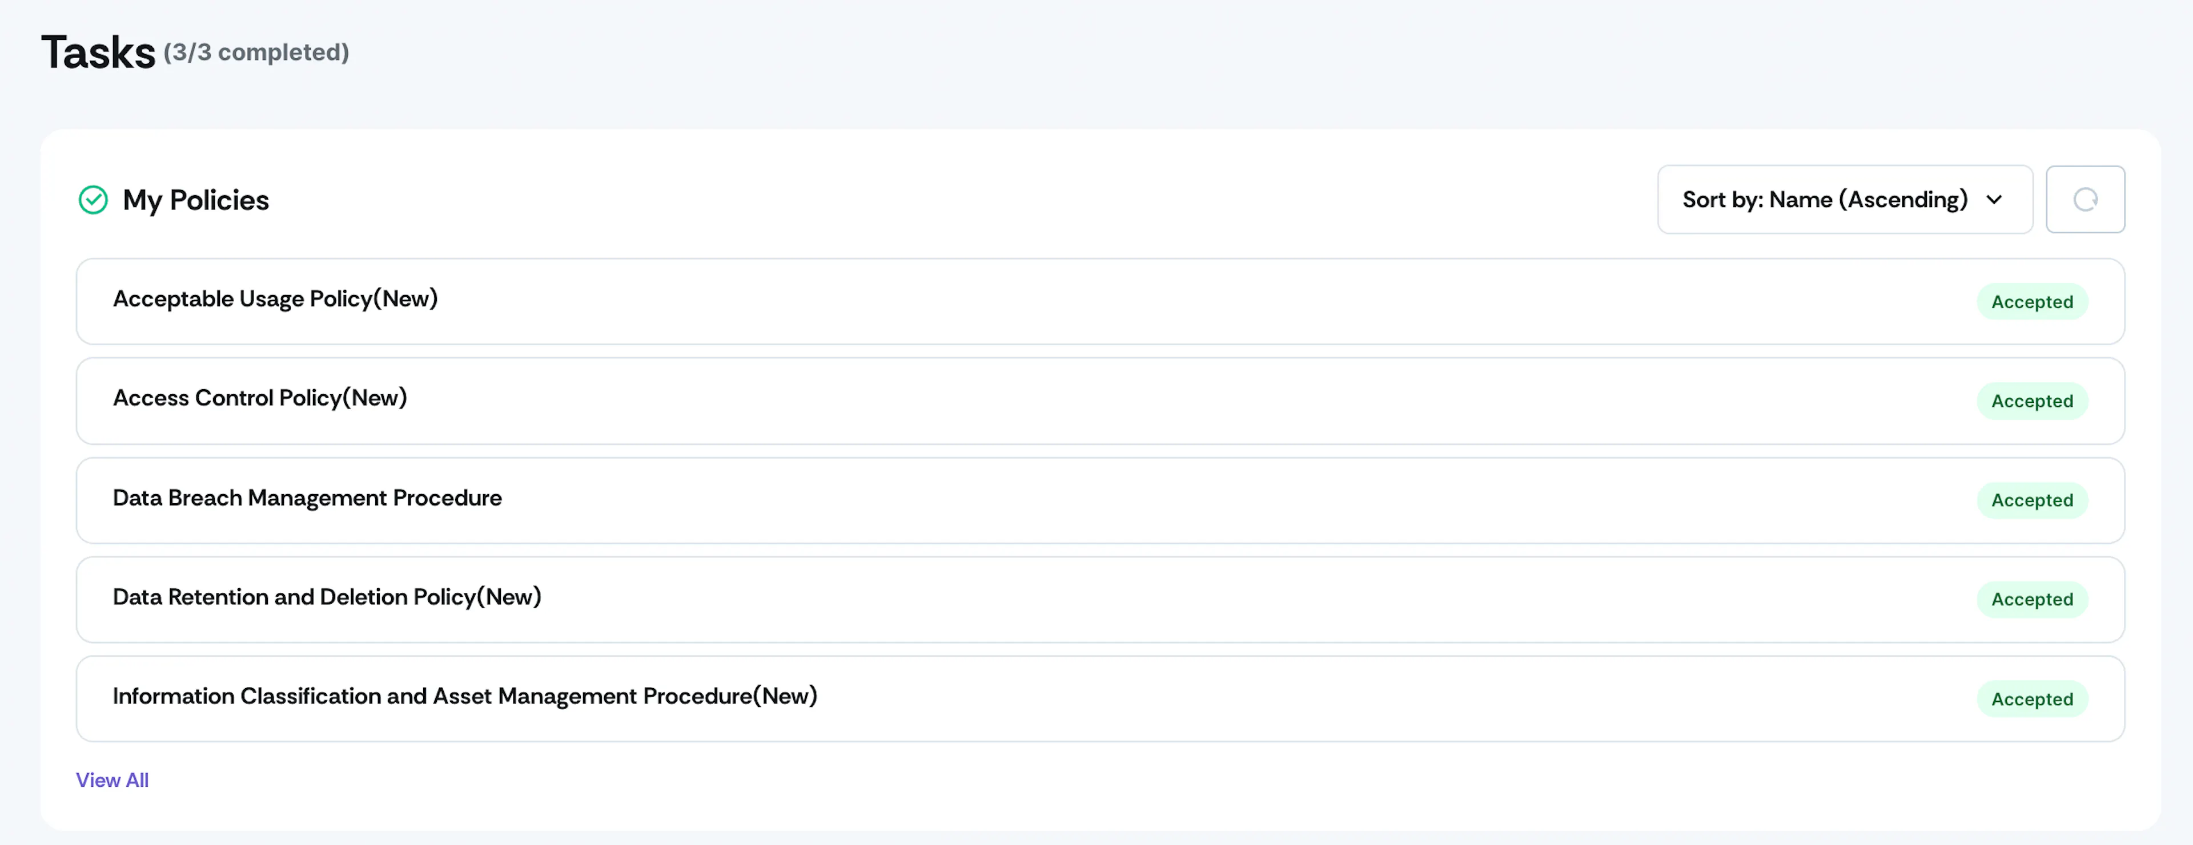Click Accepted badge for Data Retention and Deletion Policy
Image resolution: width=2193 pixels, height=845 pixels.
2032,599
